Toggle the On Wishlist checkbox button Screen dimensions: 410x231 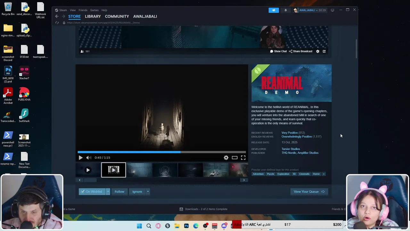point(92,192)
